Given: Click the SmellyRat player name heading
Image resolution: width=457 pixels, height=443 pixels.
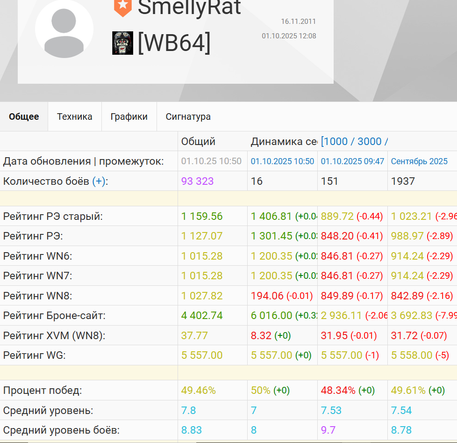Looking at the screenshot, I should click(189, 7).
